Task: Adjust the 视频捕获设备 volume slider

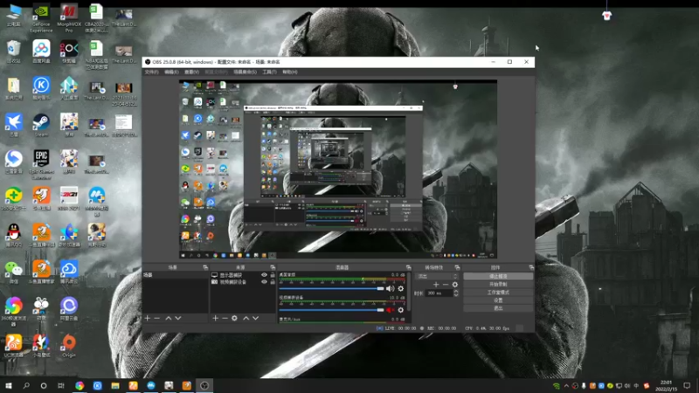Action: pyautogui.click(x=331, y=310)
